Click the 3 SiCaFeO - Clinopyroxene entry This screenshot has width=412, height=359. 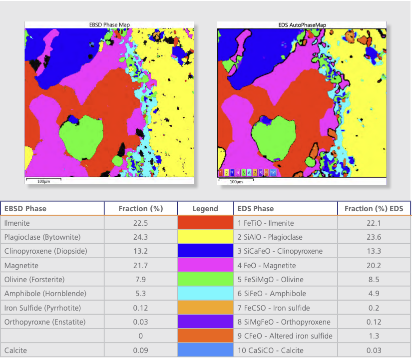[x=280, y=251]
